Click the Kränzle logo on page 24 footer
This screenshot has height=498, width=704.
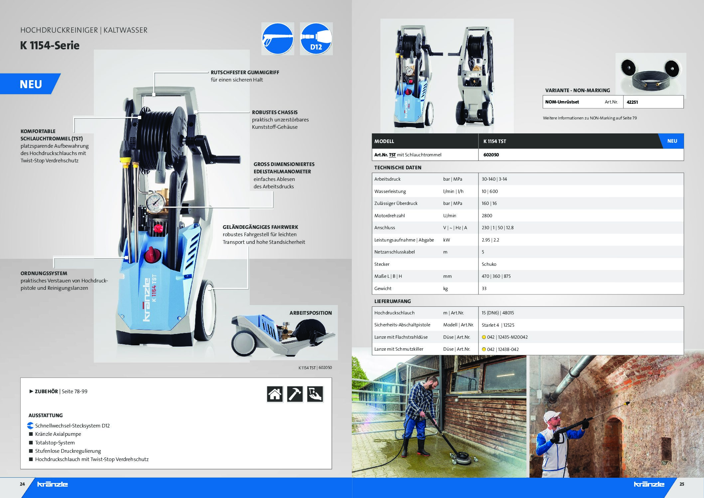pyautogui.click(x=52, y=484)
